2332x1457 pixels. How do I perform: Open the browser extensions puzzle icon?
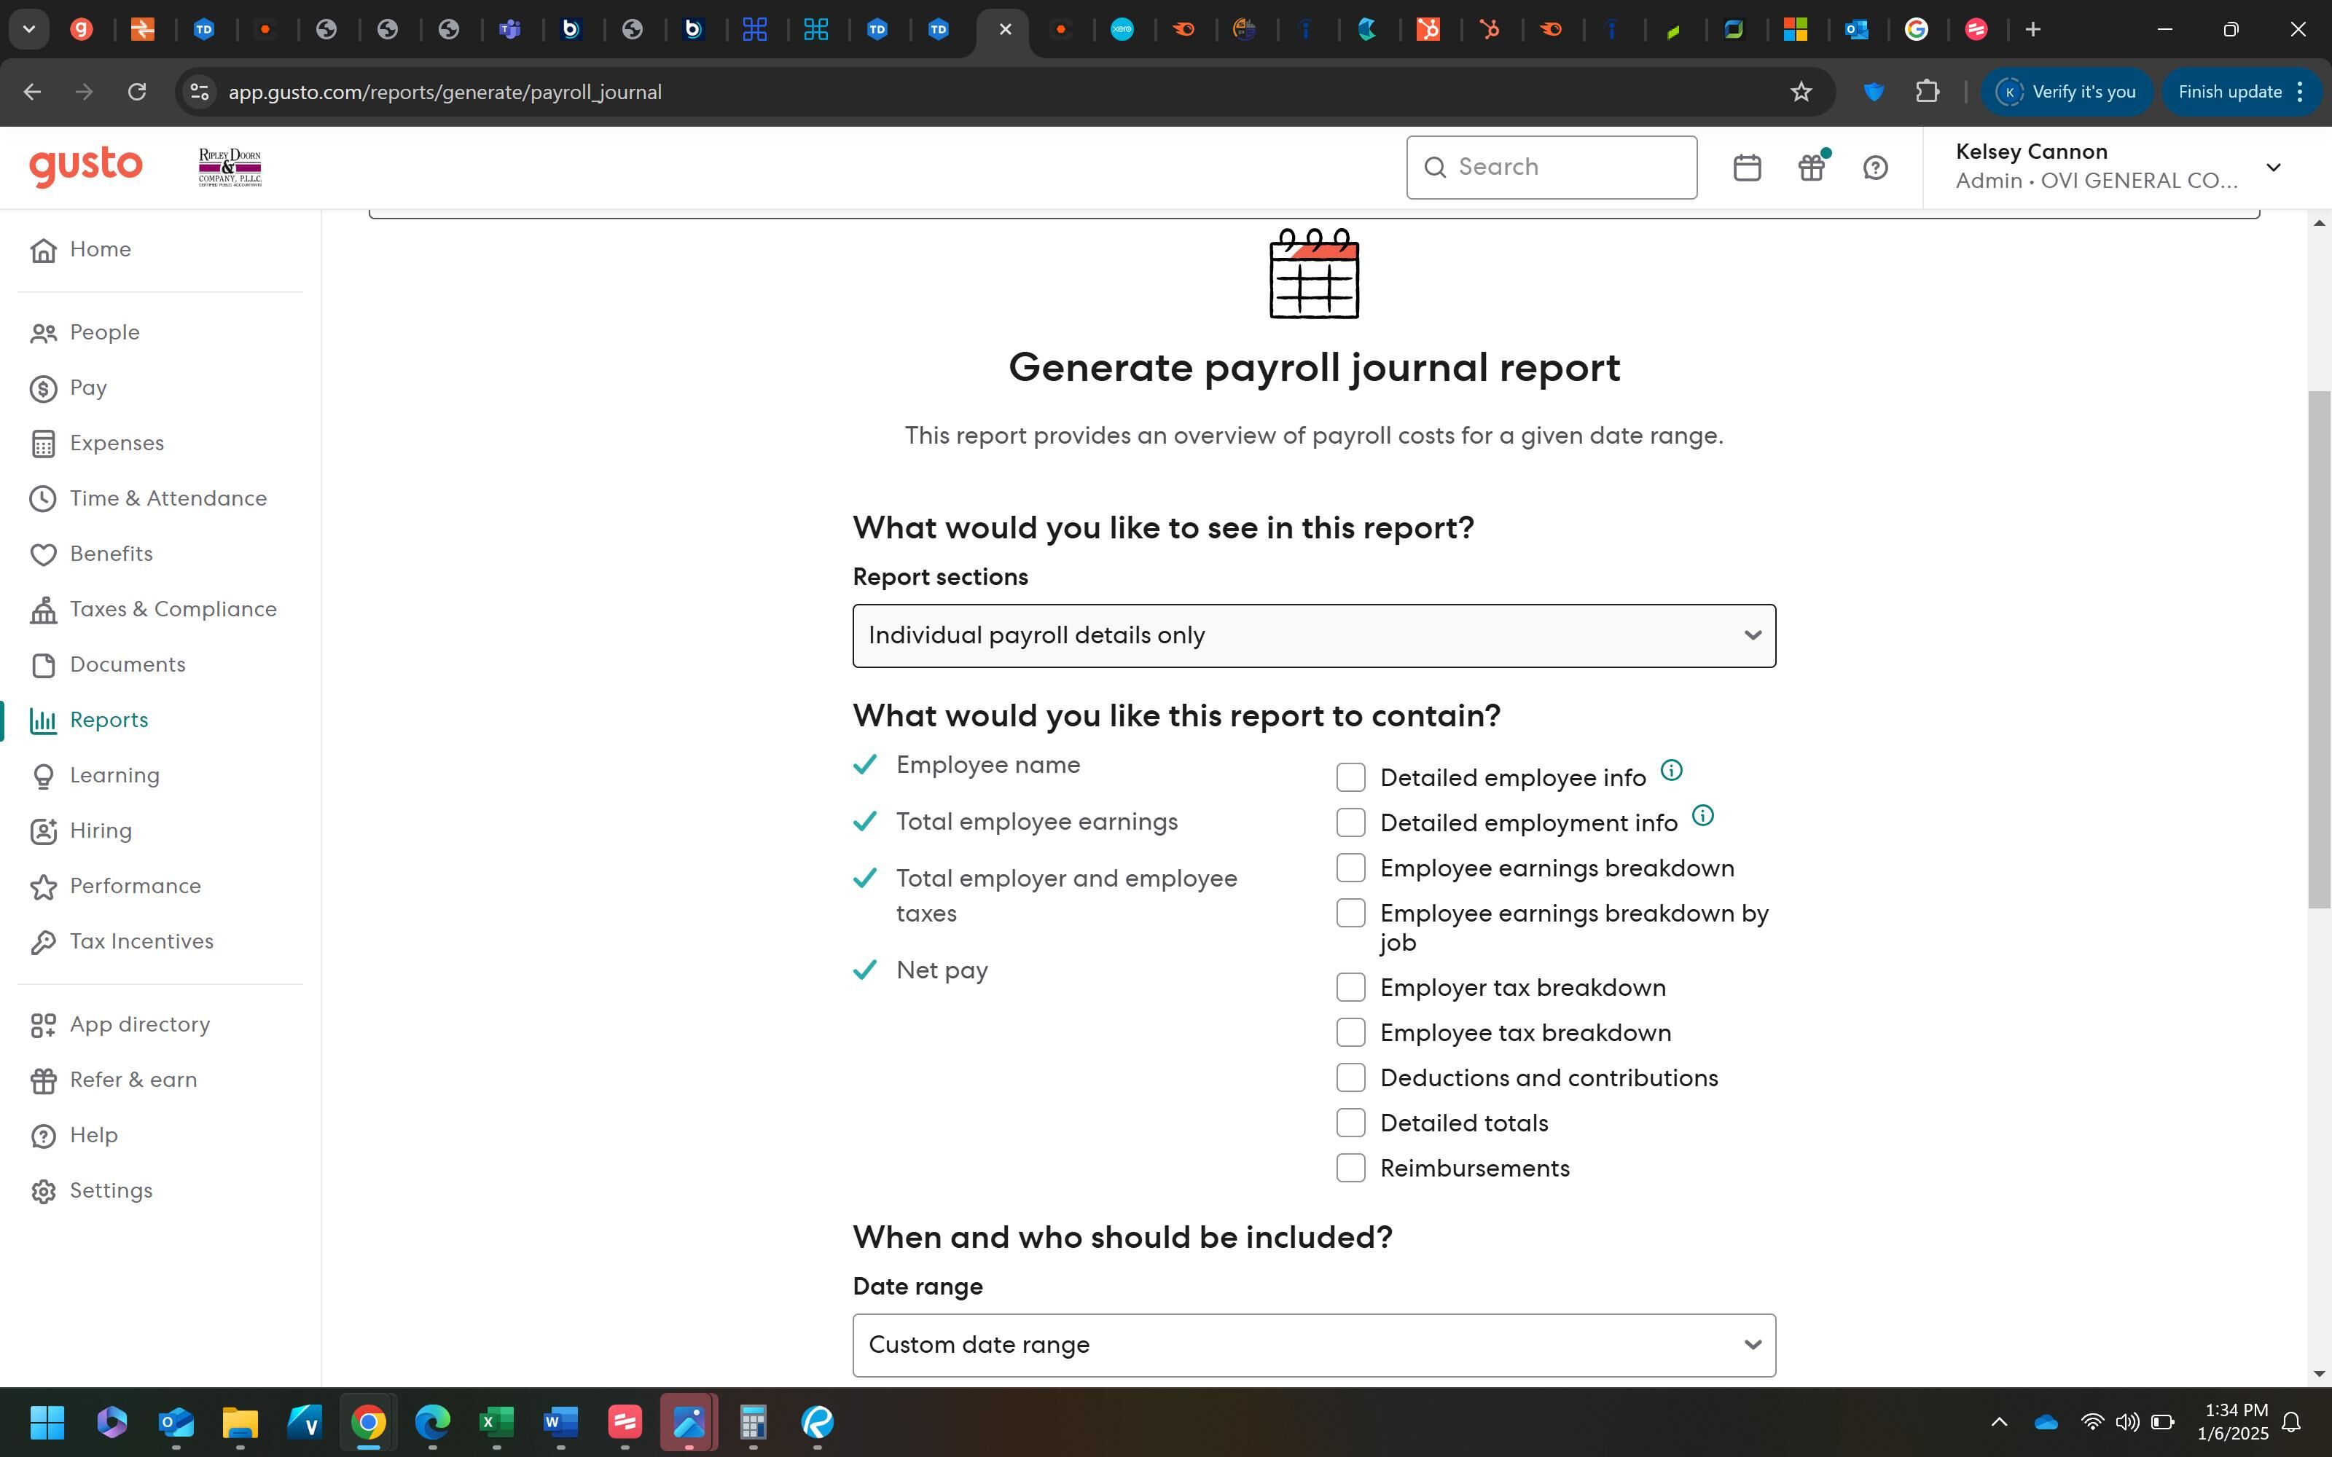coord(1928,92)
